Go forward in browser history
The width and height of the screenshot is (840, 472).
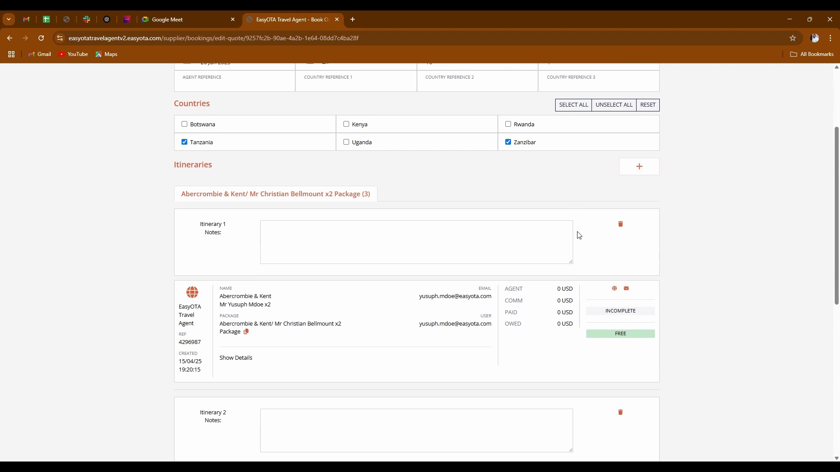[25, 38]
